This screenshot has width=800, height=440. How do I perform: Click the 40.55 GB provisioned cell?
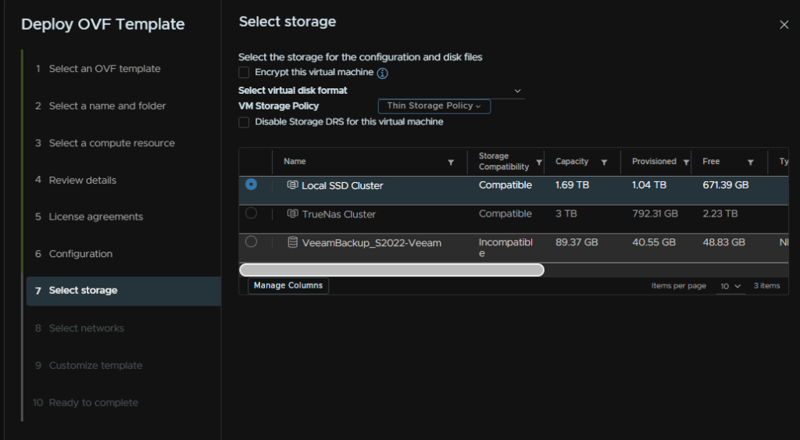pos(654,242)
